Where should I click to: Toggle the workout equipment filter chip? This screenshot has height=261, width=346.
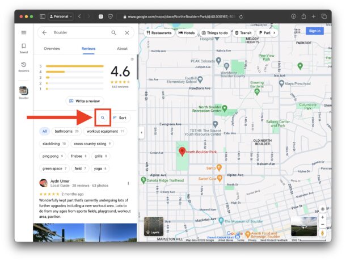point(105,131)
